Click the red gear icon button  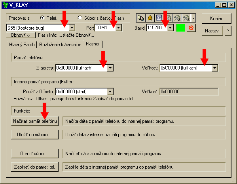191,28
